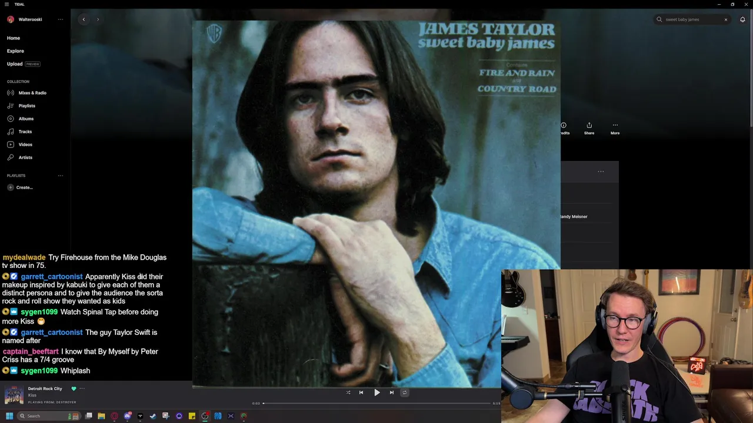Open the Opera browser taskbar icon
This screenshot has height=423, width=753.
[x=114, y=416]
